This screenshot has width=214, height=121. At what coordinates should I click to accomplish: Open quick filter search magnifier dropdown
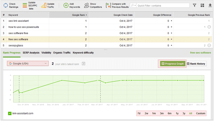133,6
